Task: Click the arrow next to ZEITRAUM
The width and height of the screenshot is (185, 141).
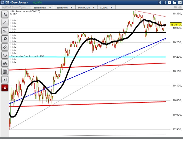Action: click(71, 8)
